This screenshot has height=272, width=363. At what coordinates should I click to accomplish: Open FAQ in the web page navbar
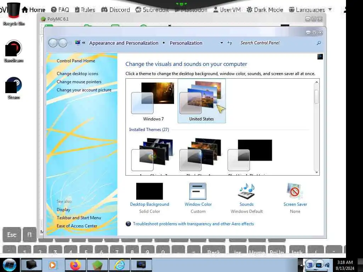(x=60, y=10)
